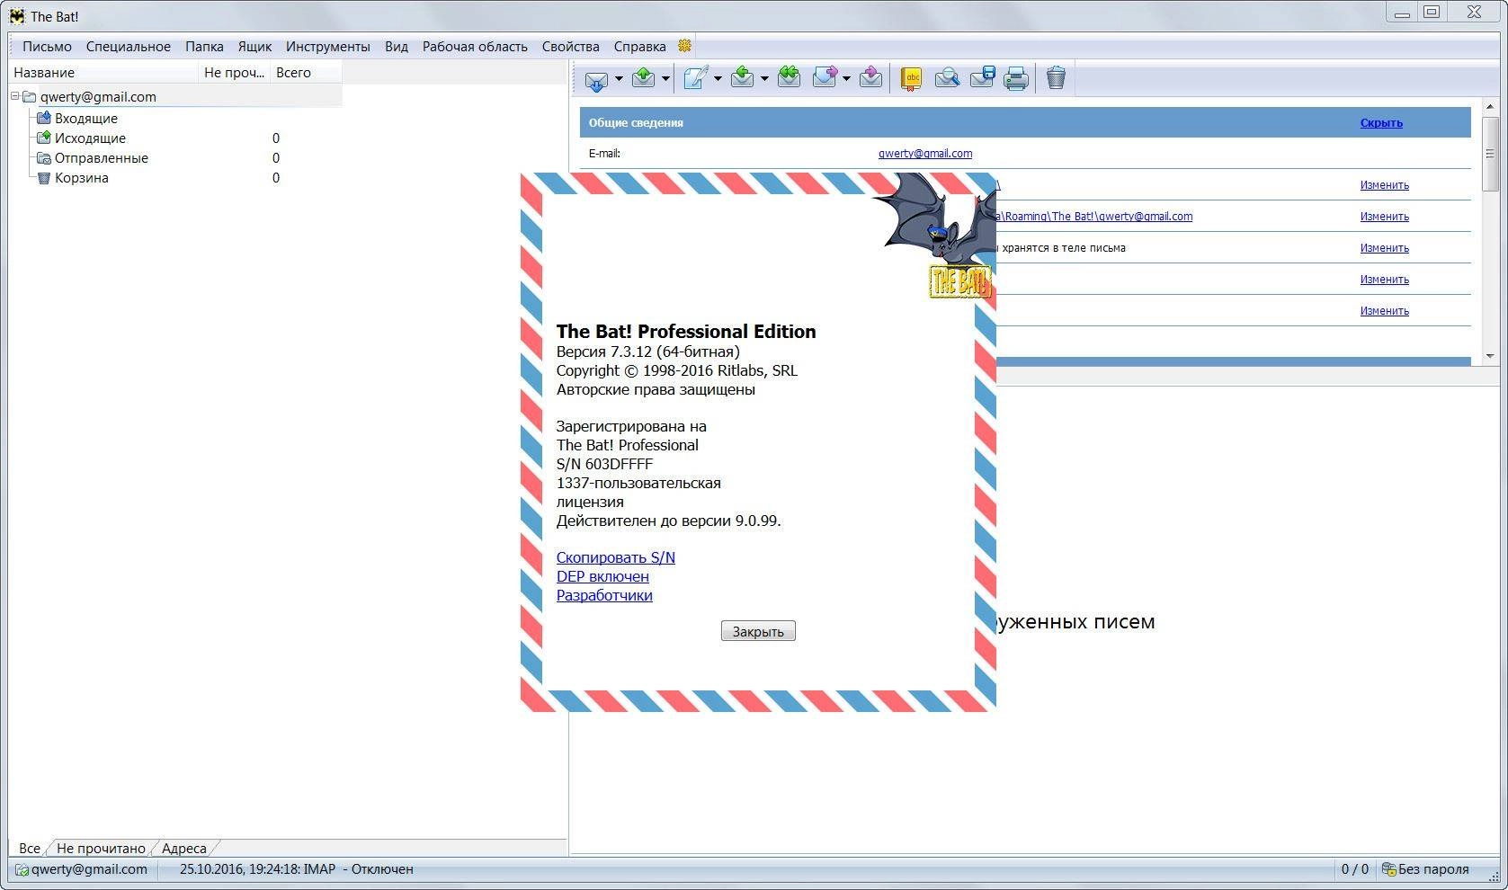Click the first Изменить link
Image resolution: width=1508 pixels, height=890 pixels.
tap(1384, 185)
